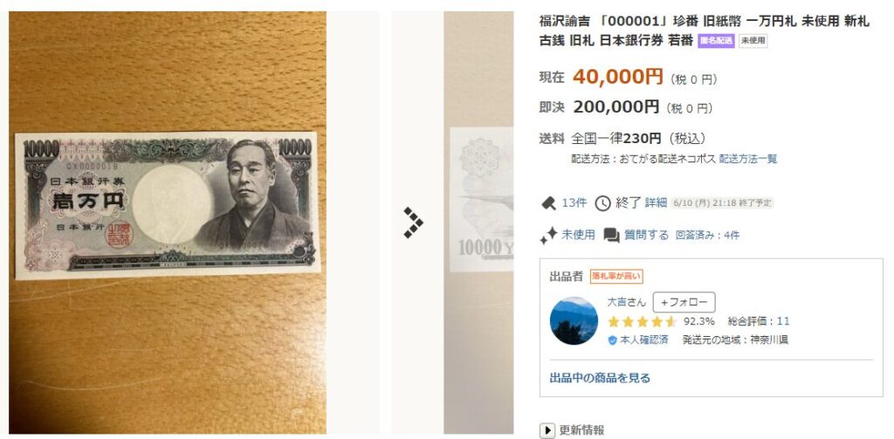The width and height of the screenshot is (894, 439).
Task: Open the main banknote photo
Action: (x=168, y=223)
